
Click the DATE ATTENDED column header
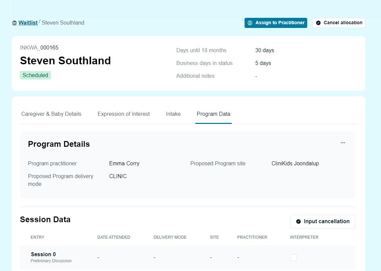click(114, 237)
